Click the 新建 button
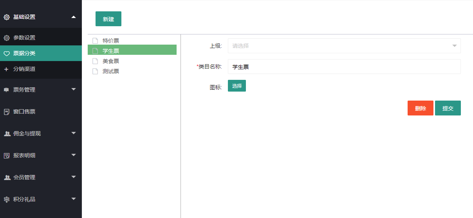The image size is (473, 218). [108, 19]
